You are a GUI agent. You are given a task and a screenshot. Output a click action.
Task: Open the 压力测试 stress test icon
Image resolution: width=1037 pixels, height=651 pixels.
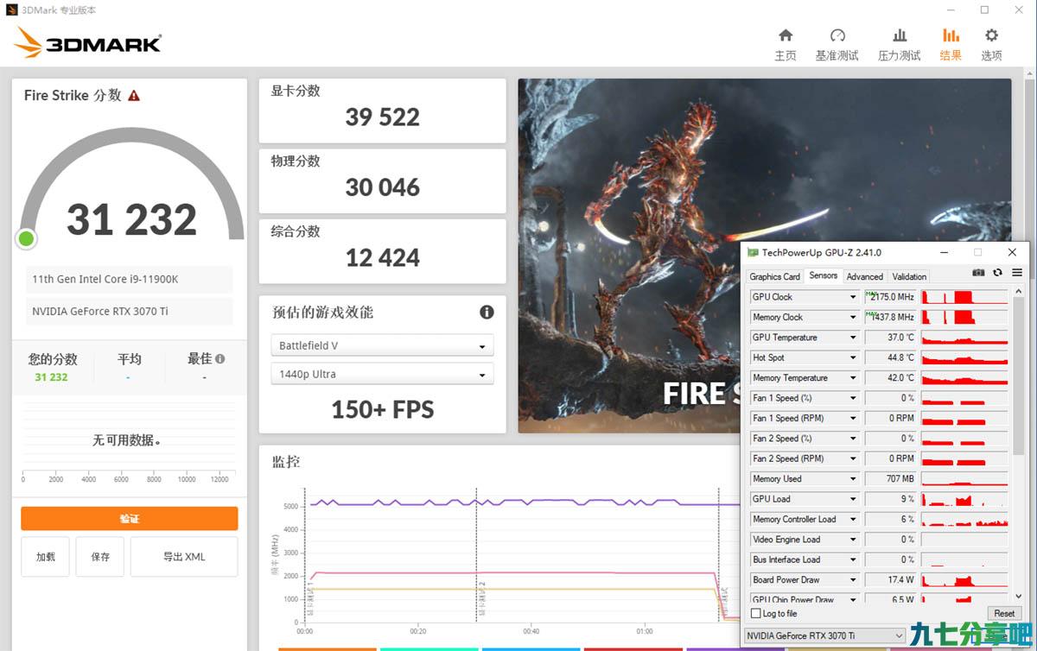point(900,35)
